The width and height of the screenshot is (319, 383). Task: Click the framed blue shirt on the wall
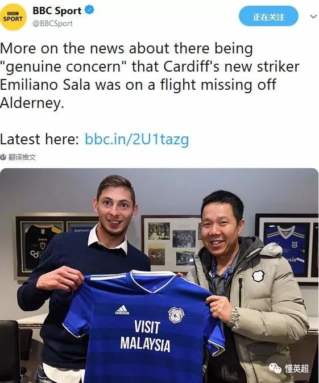(x=287, y=249)
